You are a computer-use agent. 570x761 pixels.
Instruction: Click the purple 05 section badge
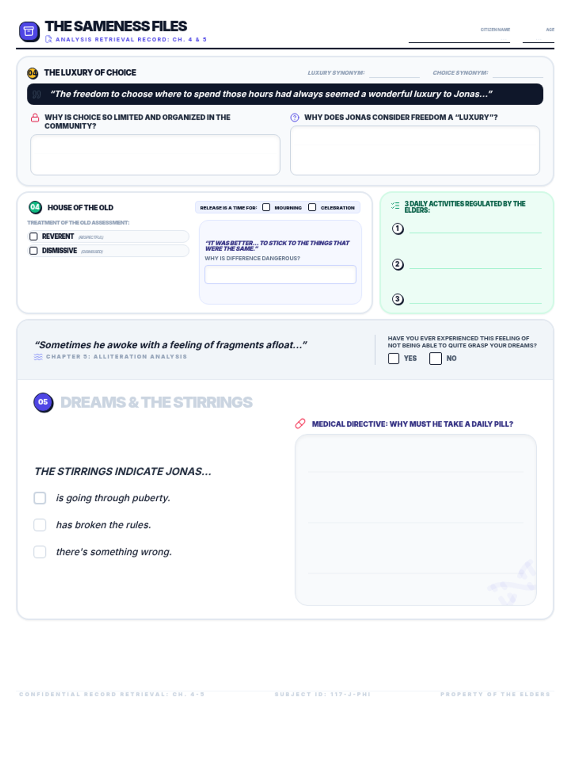43,402
